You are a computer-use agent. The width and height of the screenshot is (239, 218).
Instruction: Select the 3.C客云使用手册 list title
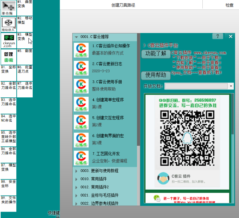pyautogui.click(x=107, y=82)
